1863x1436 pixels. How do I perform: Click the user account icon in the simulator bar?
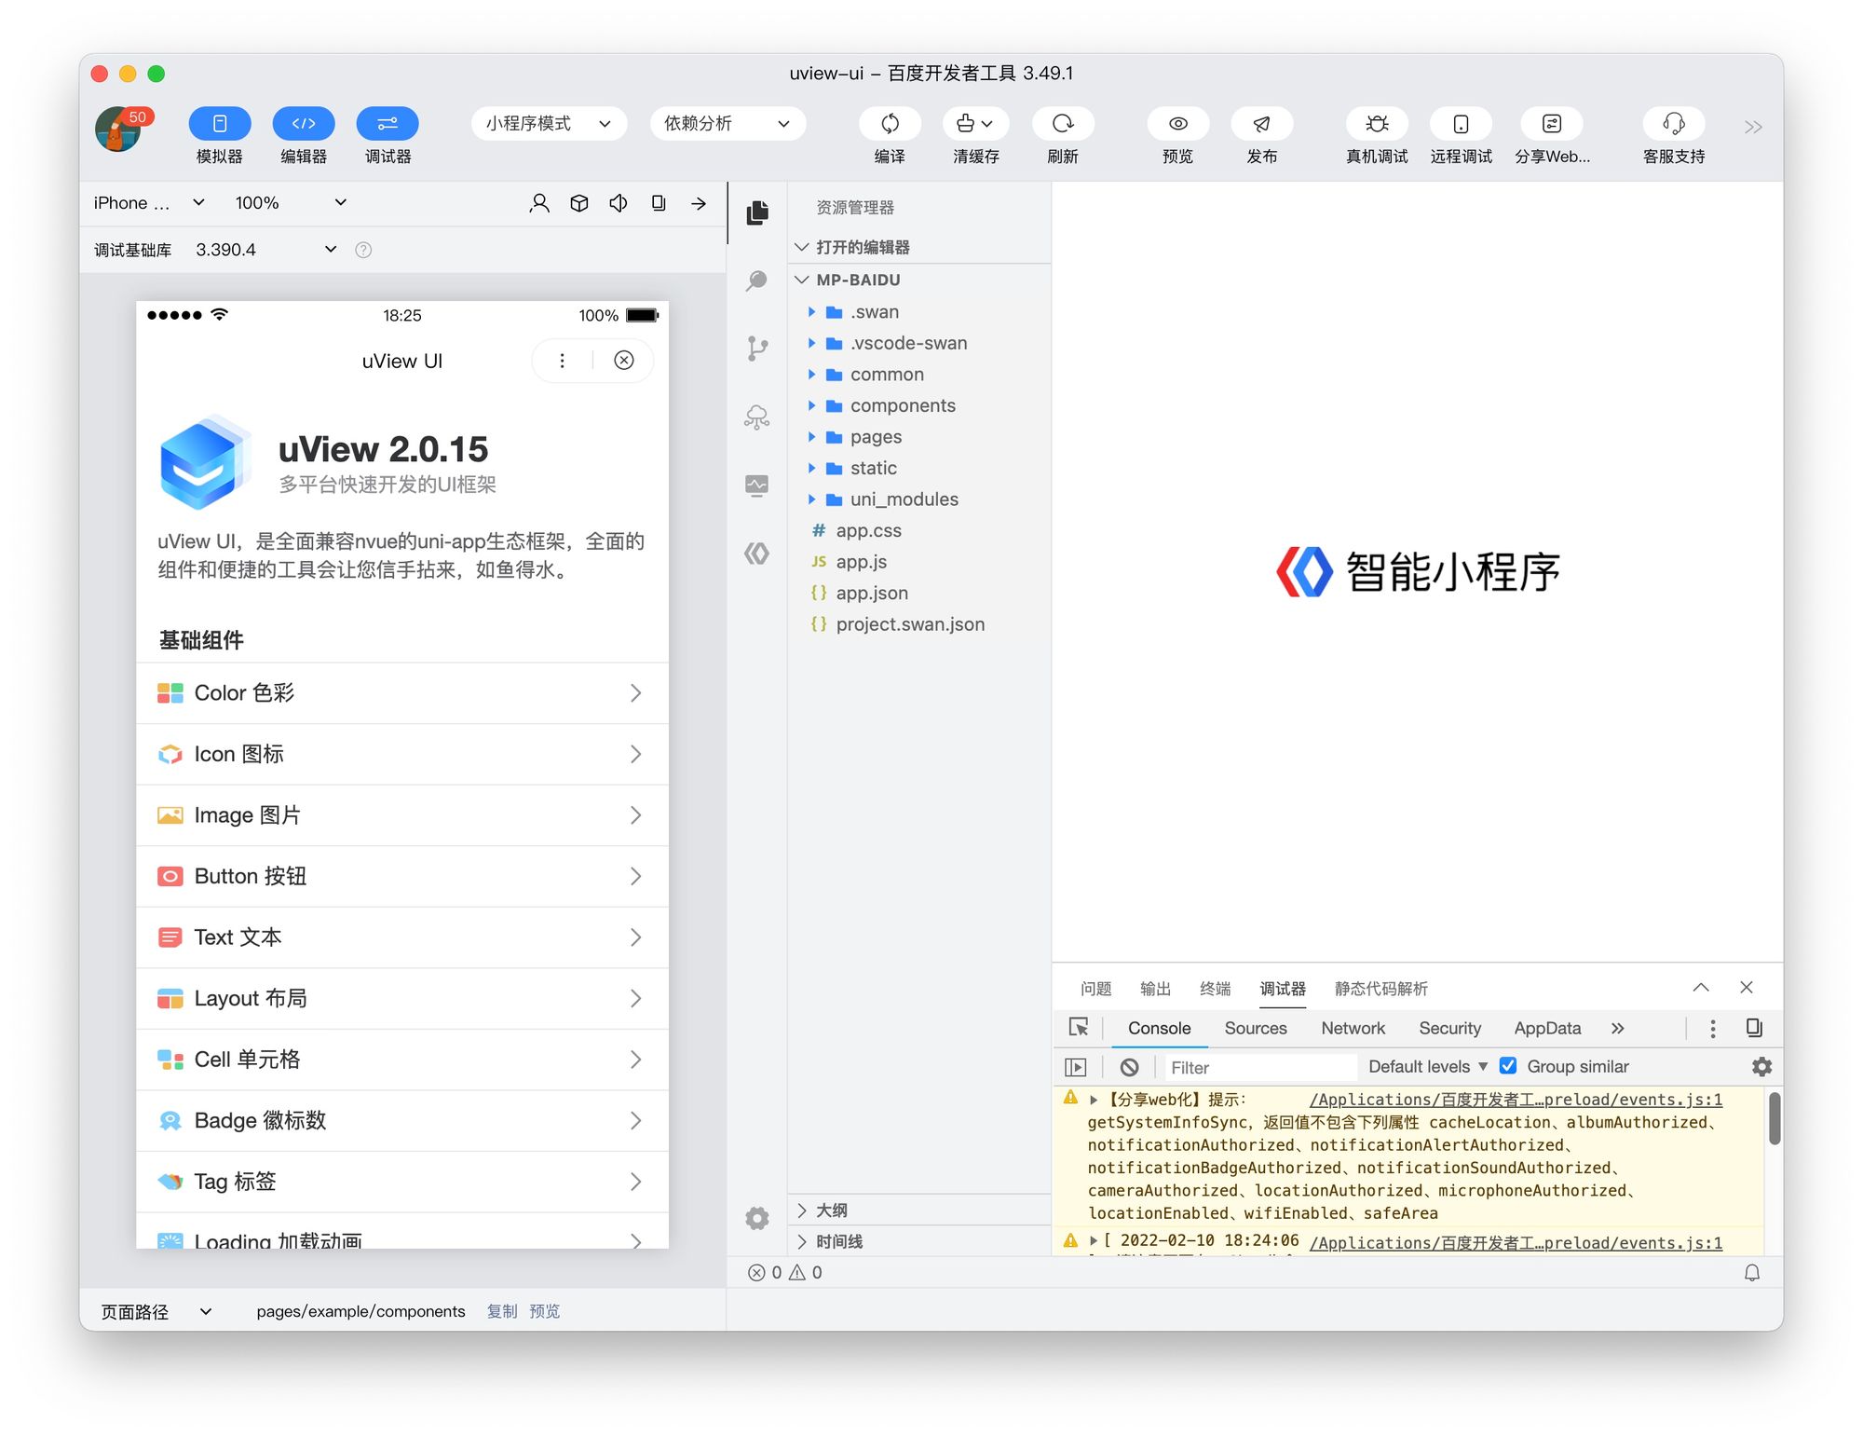pyautogui.click(x=539, y=203)
